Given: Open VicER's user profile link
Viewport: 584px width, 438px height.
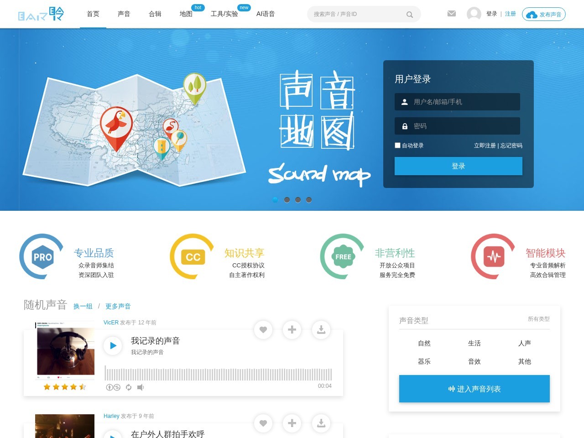Looking at the screenshot, I should pyautogui.click(x=111, y=322).
